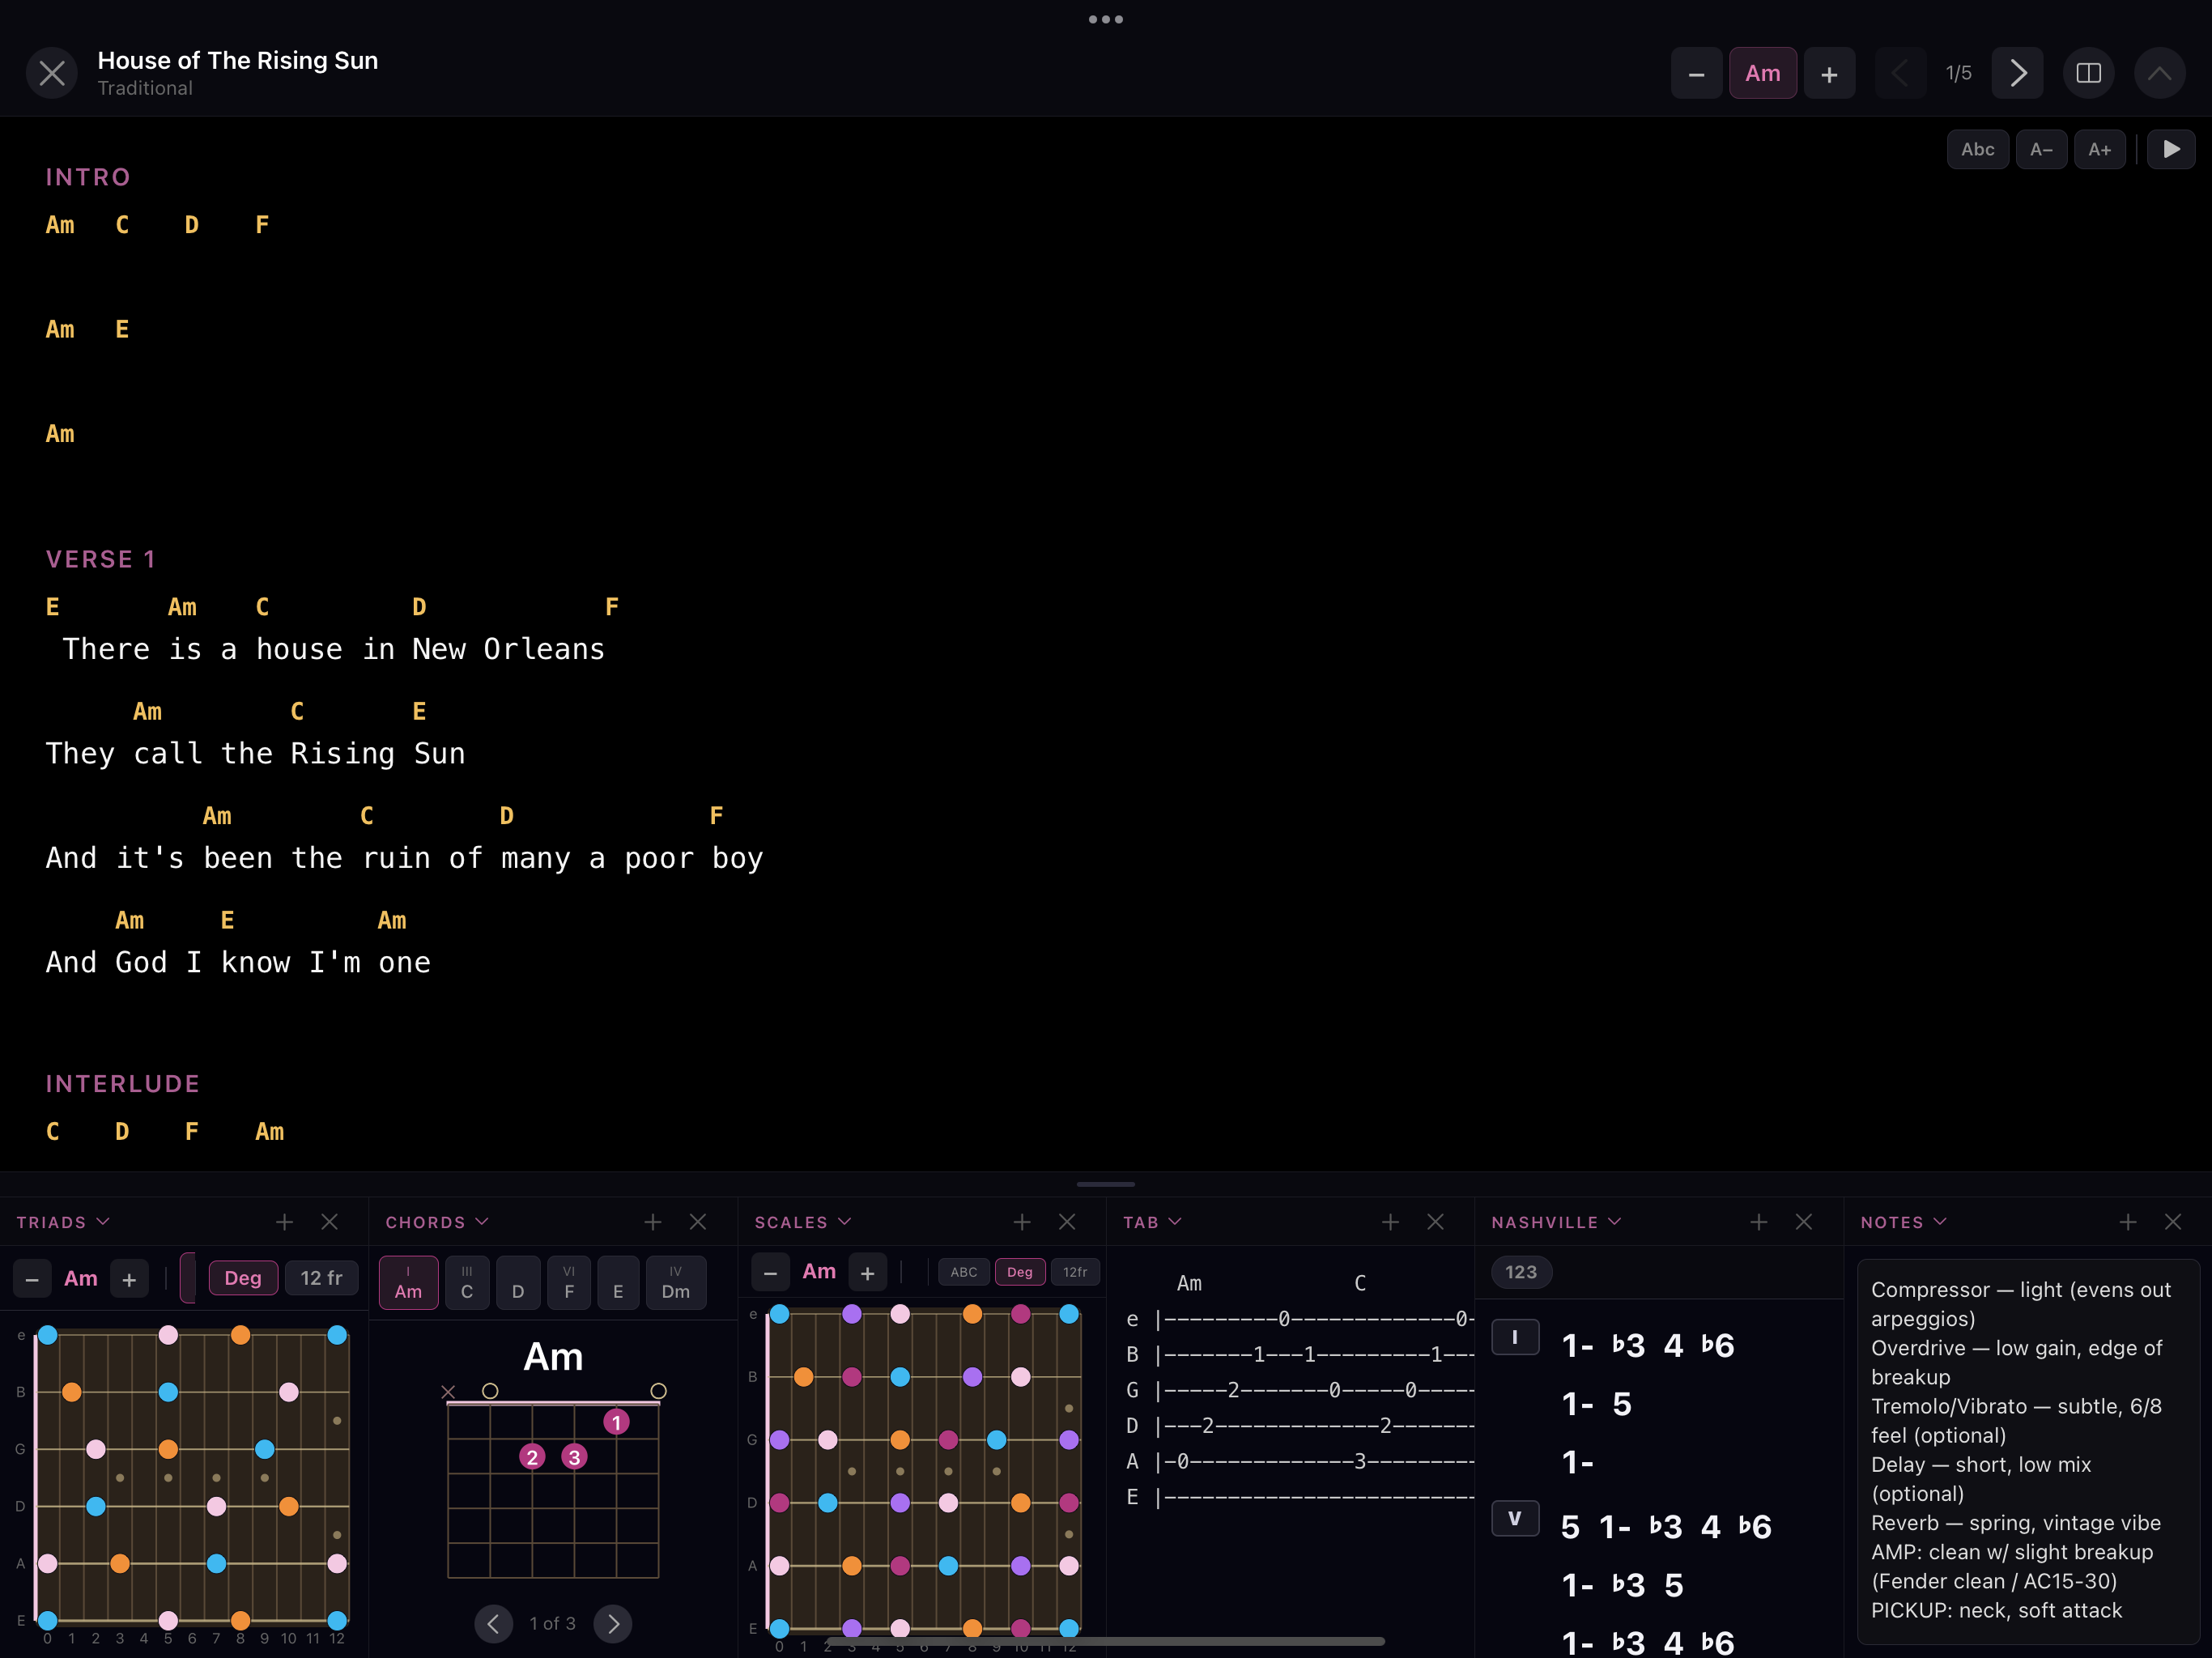
Task: Toggle 12 fr view in the Triads panel
Action: 321,1278
